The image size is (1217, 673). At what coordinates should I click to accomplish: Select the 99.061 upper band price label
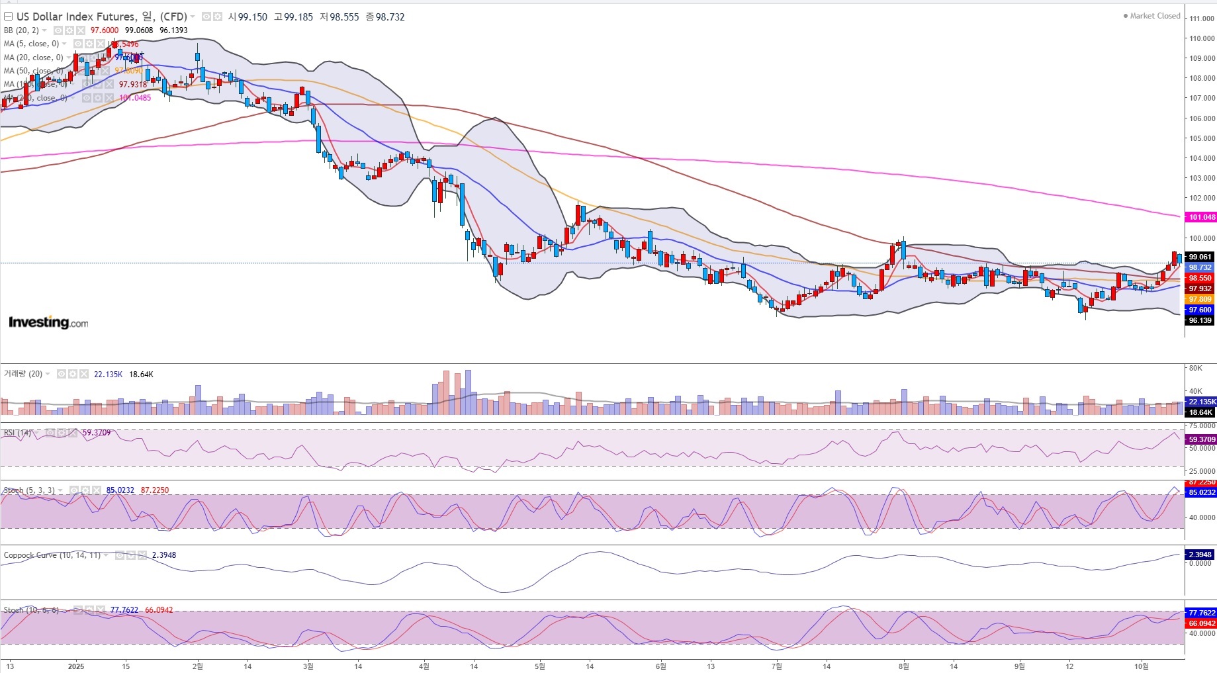[x=1200, y=257]
